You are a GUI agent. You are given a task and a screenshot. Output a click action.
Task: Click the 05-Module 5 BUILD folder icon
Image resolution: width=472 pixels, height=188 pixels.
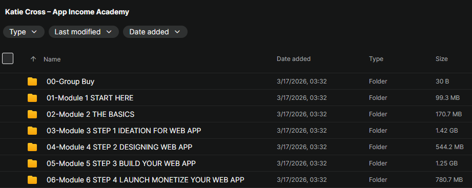pyautogui.click(x=32, y=163)
